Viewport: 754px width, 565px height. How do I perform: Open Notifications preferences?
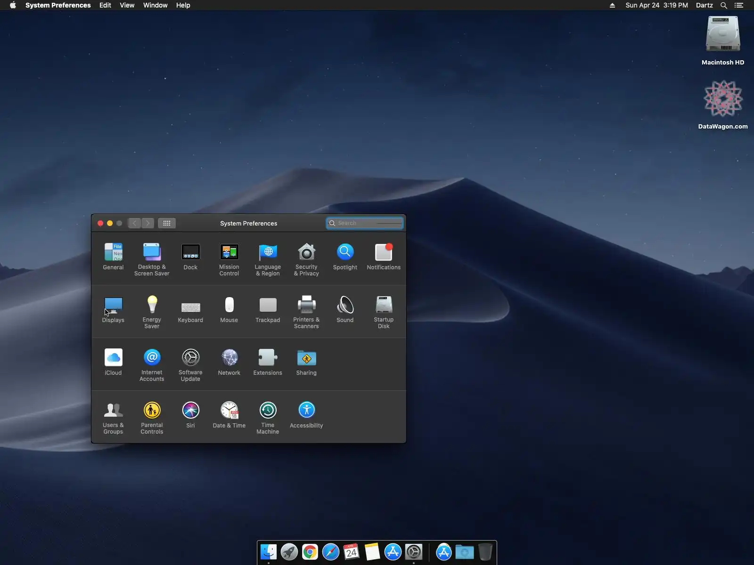tap(384, 257)
